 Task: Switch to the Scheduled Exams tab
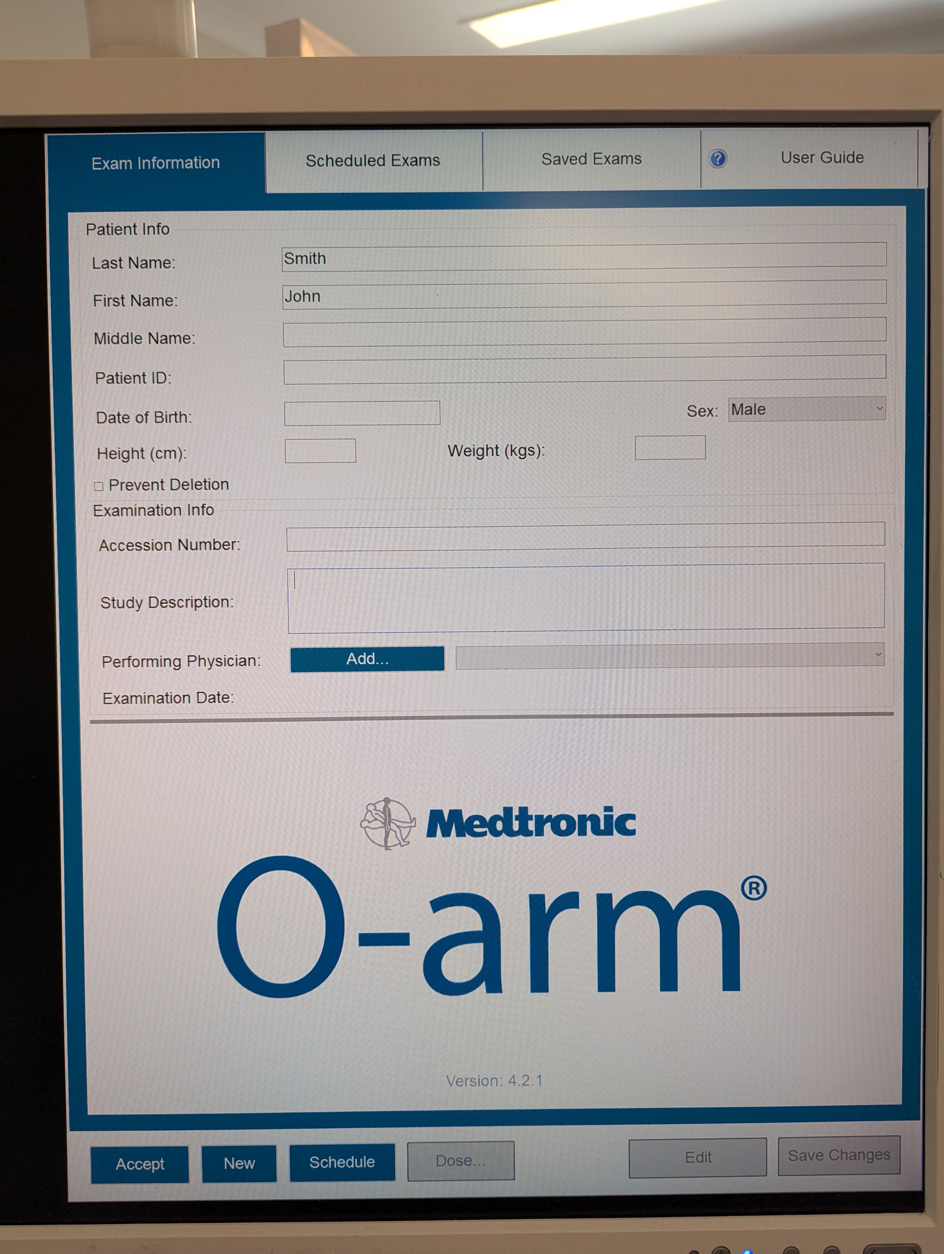(x=373, y=161)
